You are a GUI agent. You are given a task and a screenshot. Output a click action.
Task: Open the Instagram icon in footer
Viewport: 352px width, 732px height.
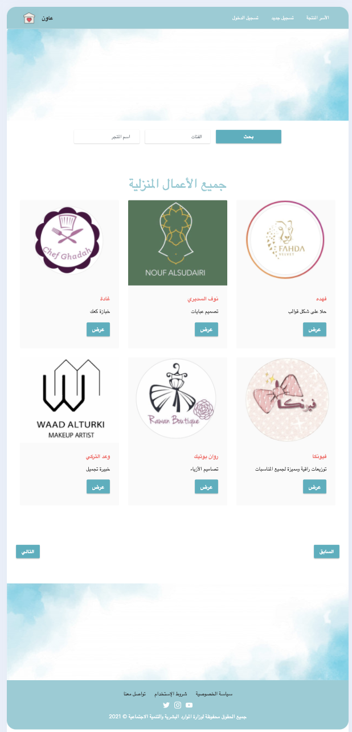[x=178, y=705]
